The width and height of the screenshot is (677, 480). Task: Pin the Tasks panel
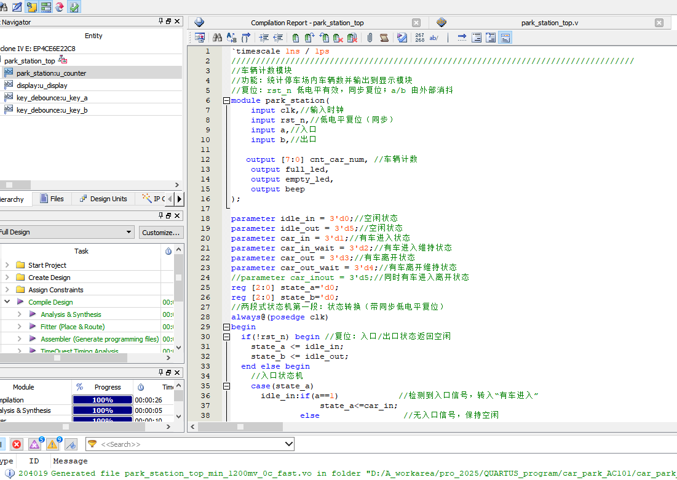(x=160, y=215)
